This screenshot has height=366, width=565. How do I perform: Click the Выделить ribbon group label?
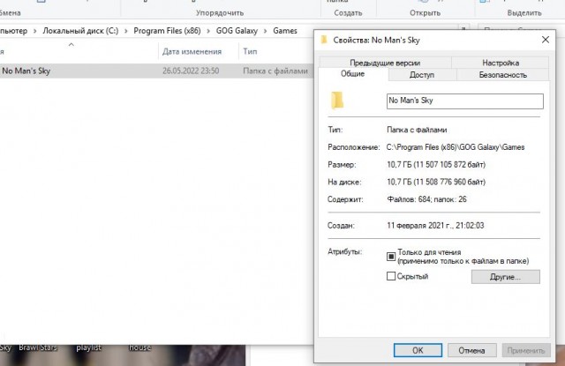[x=524, y=13]
